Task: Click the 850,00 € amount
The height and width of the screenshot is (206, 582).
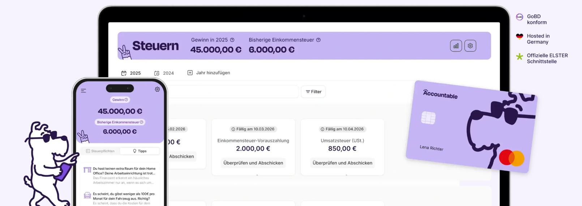Action: tap(342, 149)
